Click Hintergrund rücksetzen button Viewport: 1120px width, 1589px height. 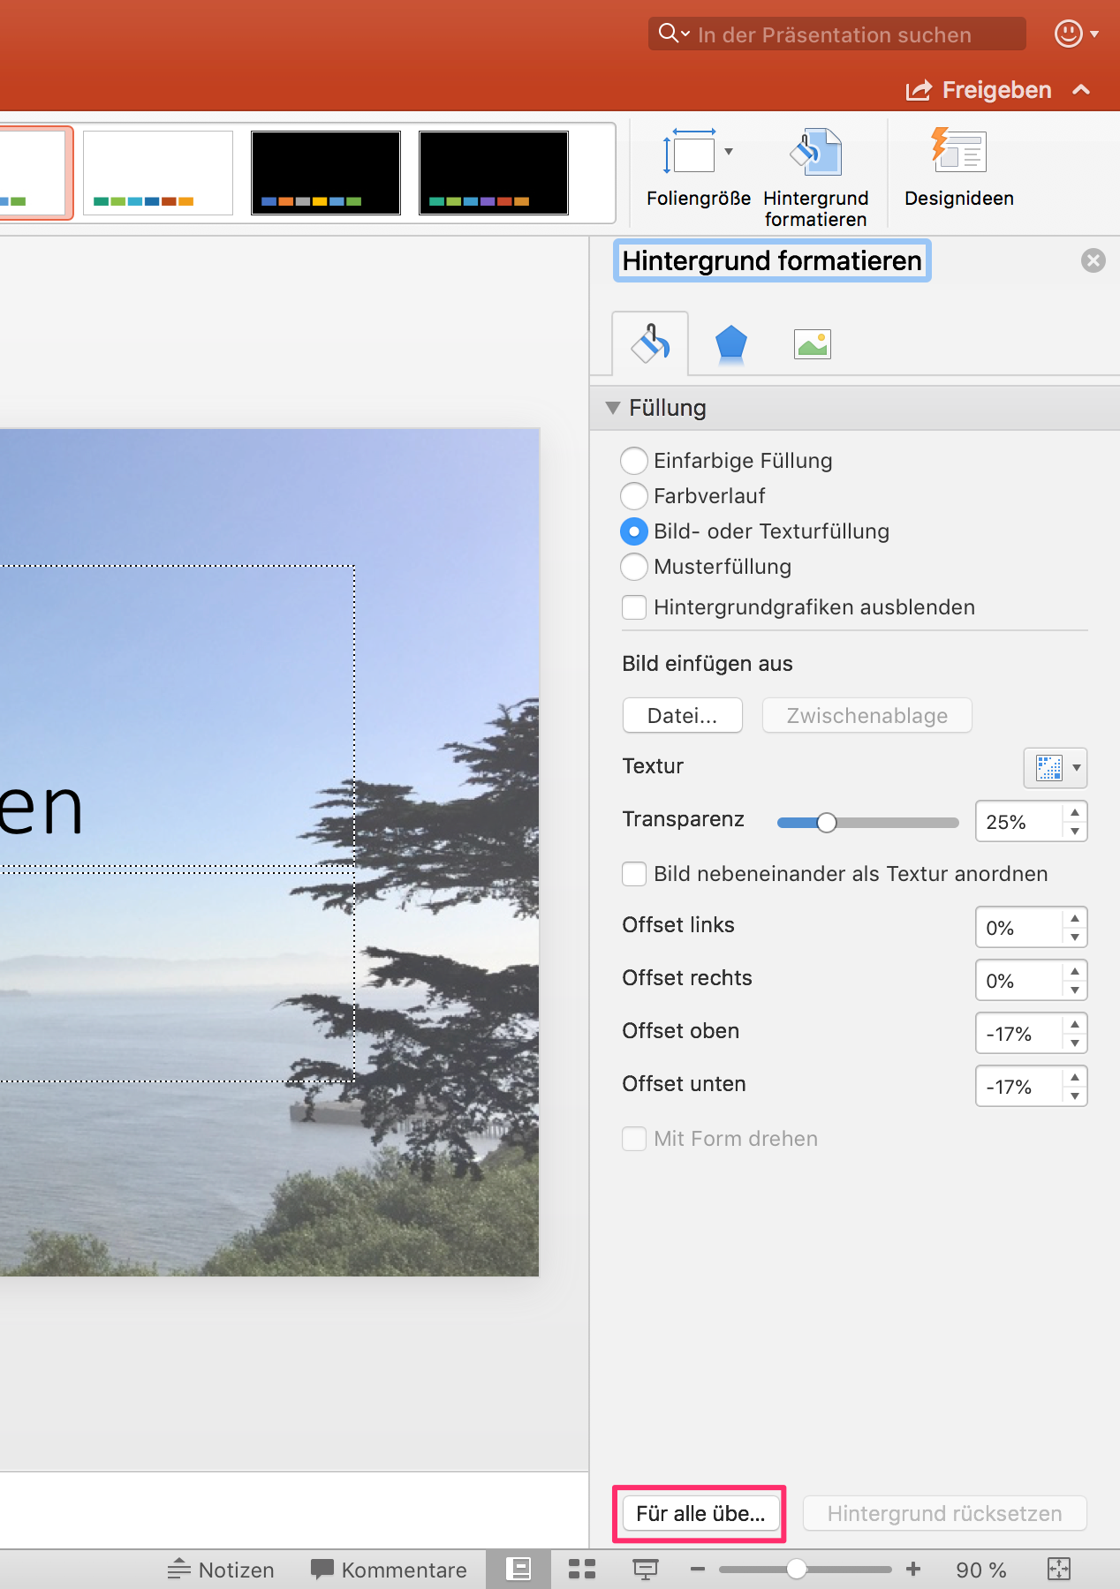pyautogui.click(x=945, y=1513)
